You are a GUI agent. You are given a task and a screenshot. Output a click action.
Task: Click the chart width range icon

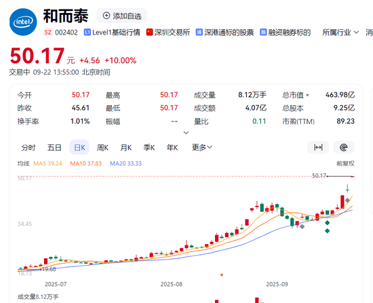[318, 147]
